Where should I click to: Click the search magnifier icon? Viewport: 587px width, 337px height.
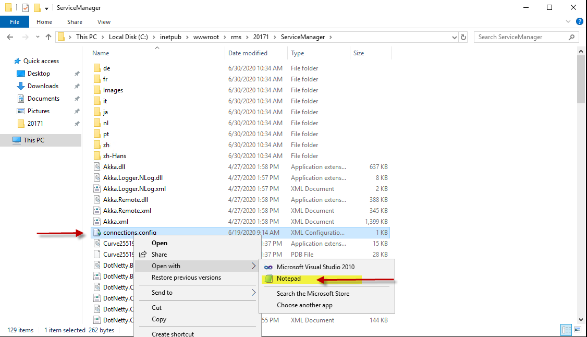(571, 37)
